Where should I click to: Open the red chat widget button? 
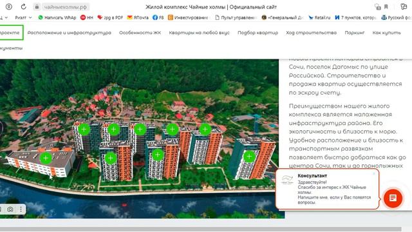click(x=393, y=198)
